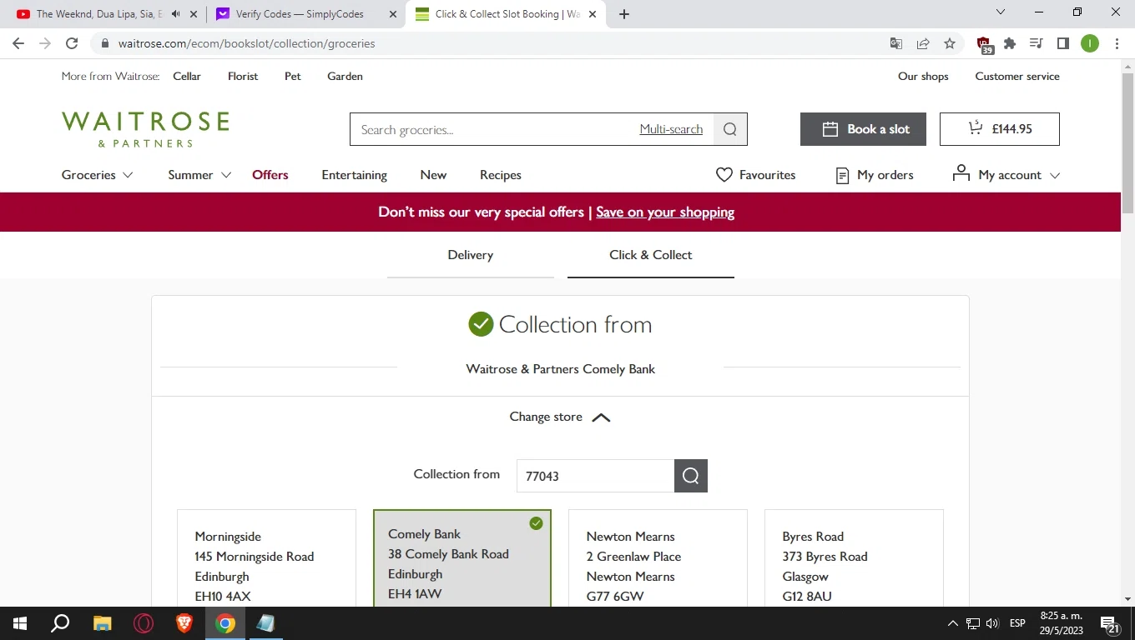The image size is (1135, 640).
Task: Follow the Save on your shopping link
Action: pyautogui.click(x=665, y=212)
